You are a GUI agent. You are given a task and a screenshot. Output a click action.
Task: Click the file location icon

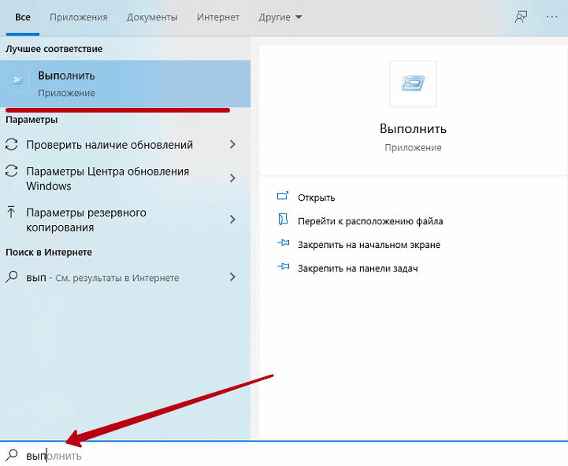(284, 220)
